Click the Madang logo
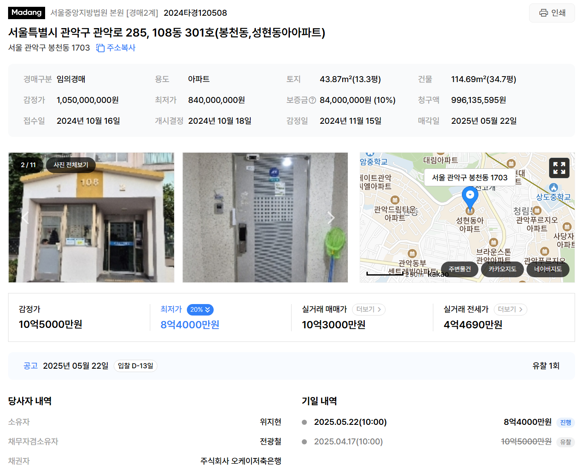This screenshot has height=475, width=581. point(26,13)
